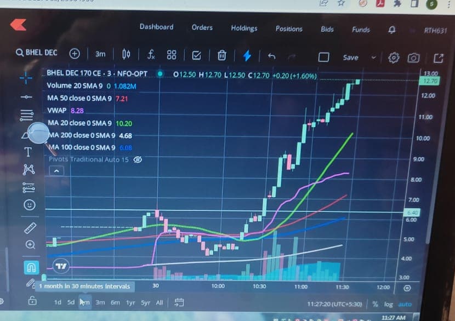Select the 5d date range button

click(71, 302)
